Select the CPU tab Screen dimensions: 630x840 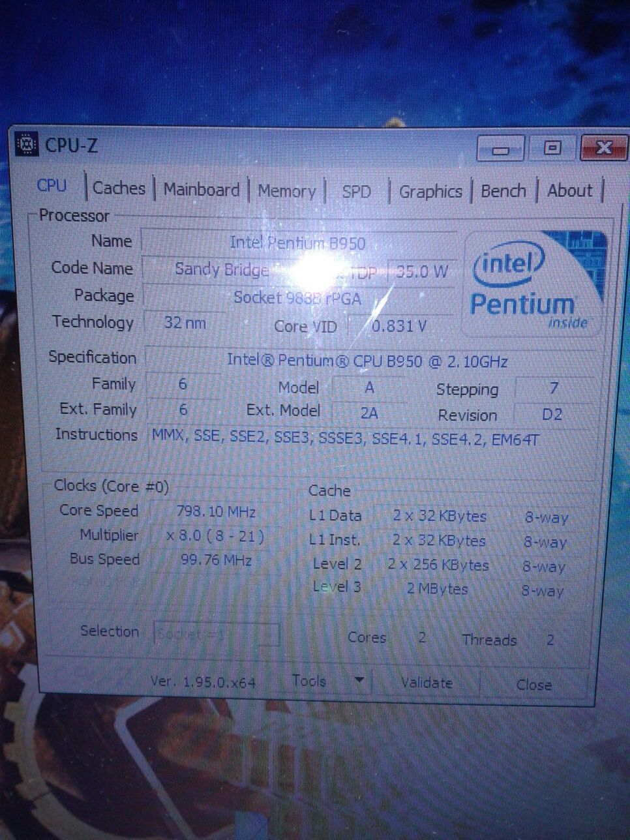coord(52,186)
